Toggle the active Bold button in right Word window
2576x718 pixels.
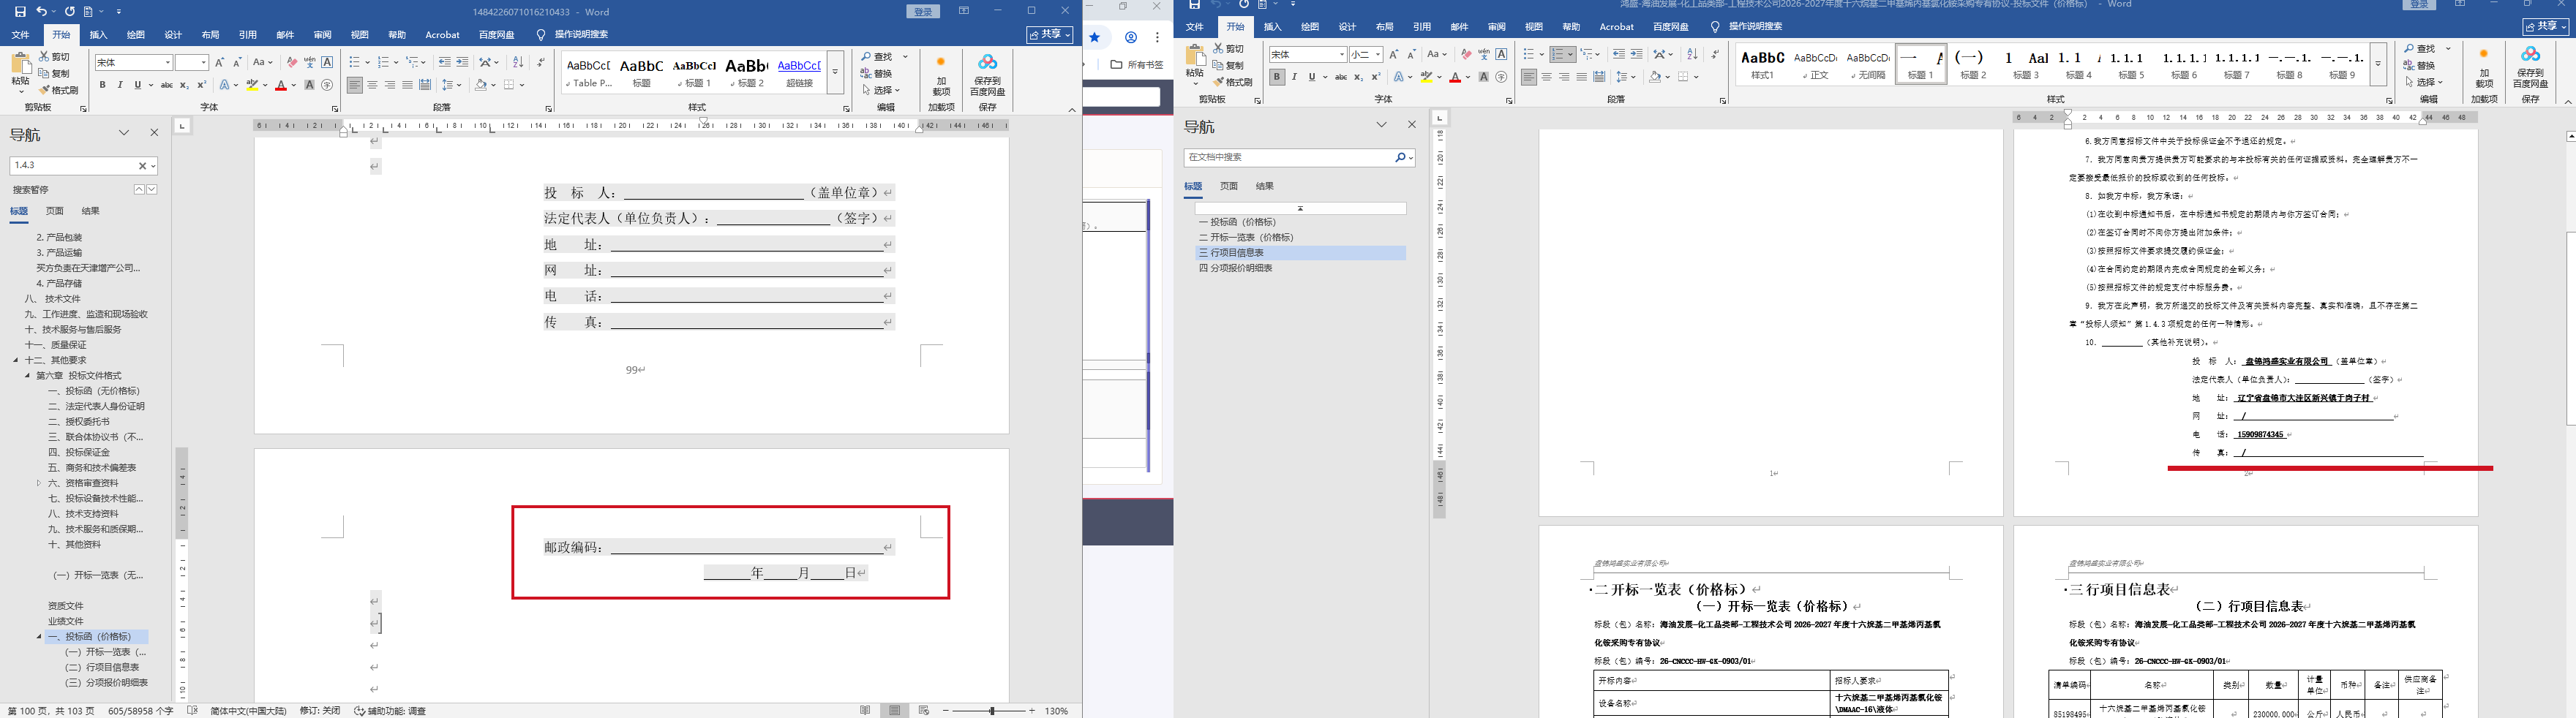click(1277, 77)
